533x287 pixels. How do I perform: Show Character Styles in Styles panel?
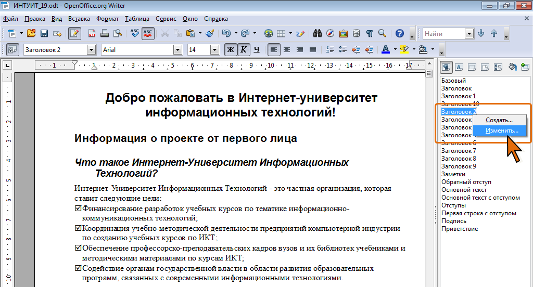(459, 67)
